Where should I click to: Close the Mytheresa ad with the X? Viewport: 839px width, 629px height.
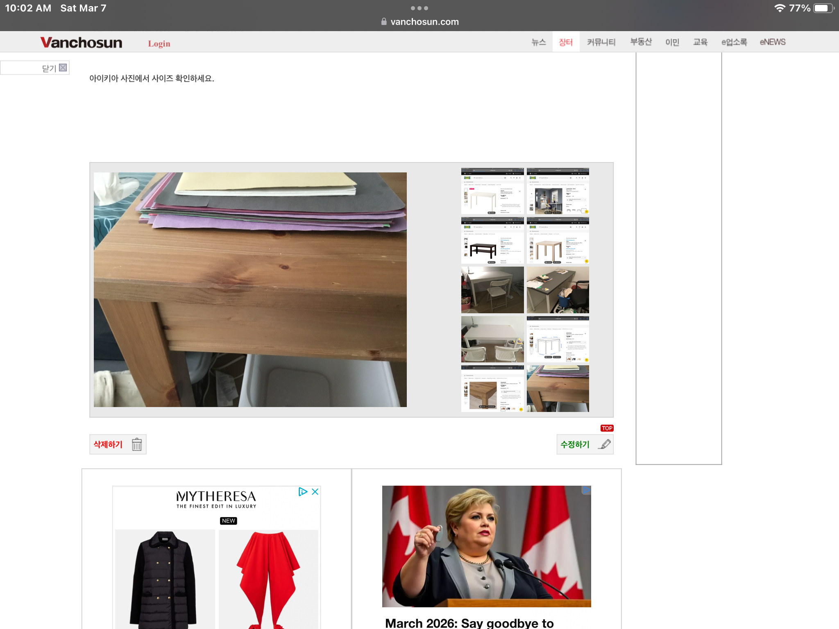(x=315, y=491)
